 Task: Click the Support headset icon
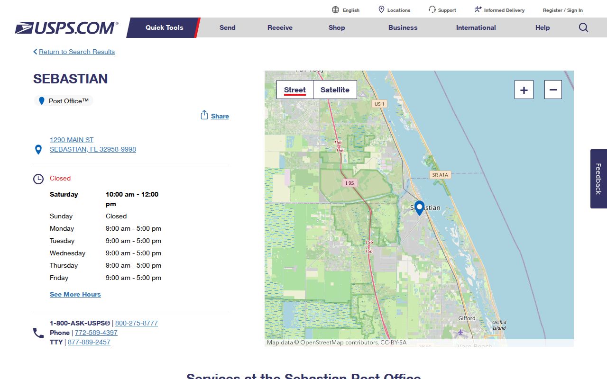click(432, 9)
